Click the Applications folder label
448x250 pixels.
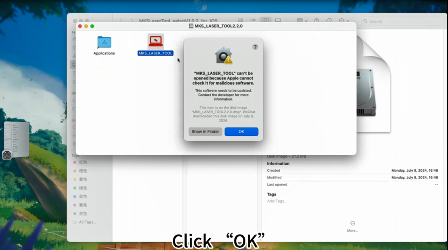pyautogui.click(x=104, y=53)
